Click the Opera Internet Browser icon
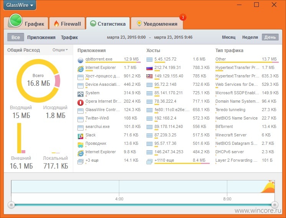 [81, 102]
